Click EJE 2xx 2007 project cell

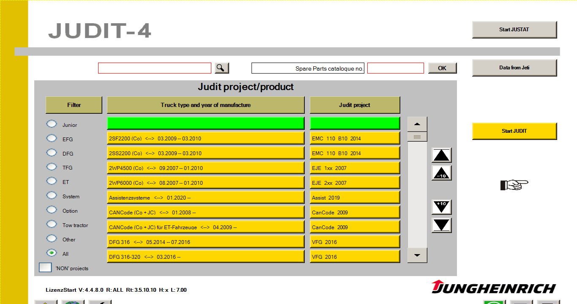pos(355,183)
